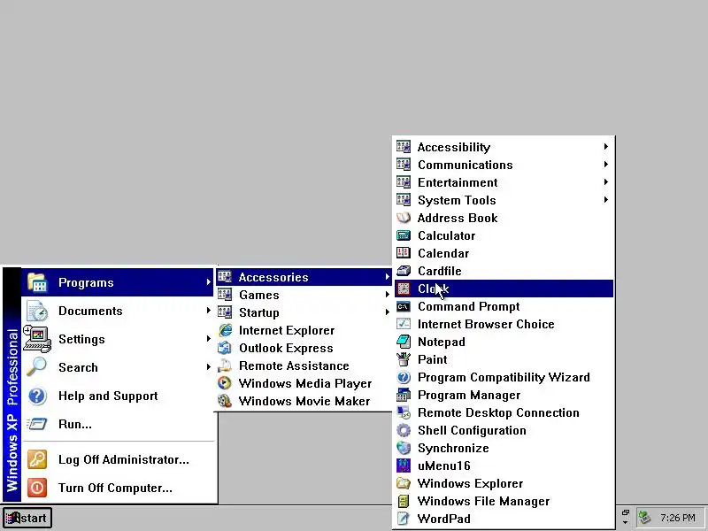
Task: Click the Calculator icon
Action: (x=404, y=235)
